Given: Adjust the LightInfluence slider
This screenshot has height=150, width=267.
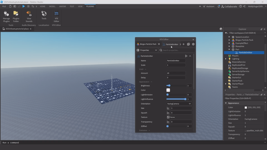Looking at the screenshot, I should coord(176,99).
